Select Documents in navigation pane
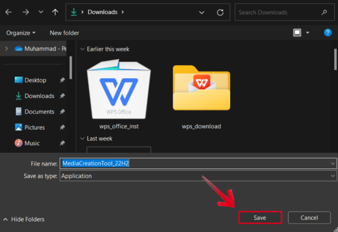 (39, 111)
